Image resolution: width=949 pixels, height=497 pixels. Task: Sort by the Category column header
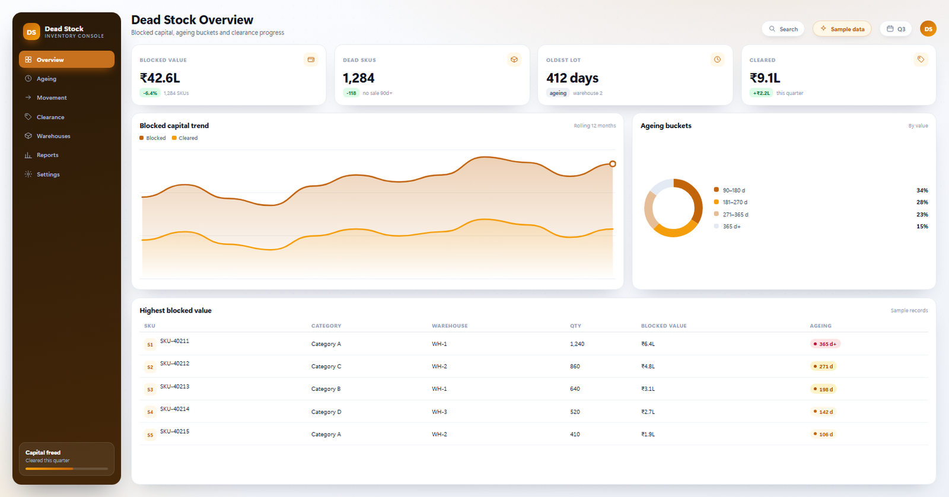[x=326, y=326]
